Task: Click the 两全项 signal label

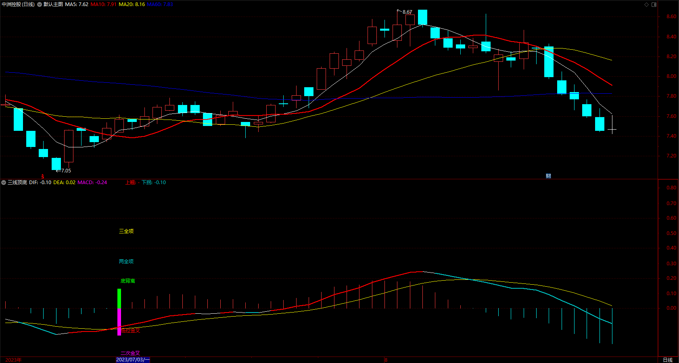Action: [x=126, y=261]
